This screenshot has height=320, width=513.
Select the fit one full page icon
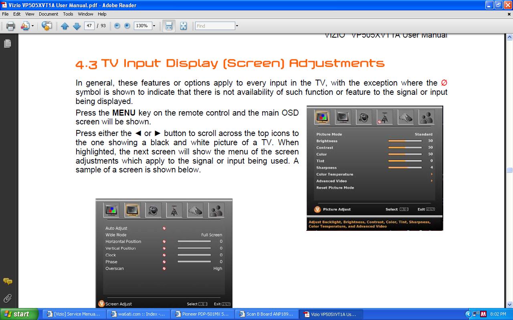tap(184, 26)
